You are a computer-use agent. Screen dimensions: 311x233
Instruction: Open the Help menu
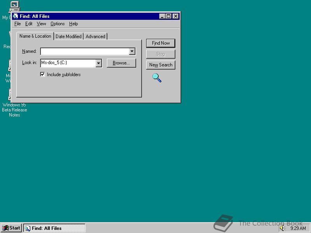pos(73,24)
